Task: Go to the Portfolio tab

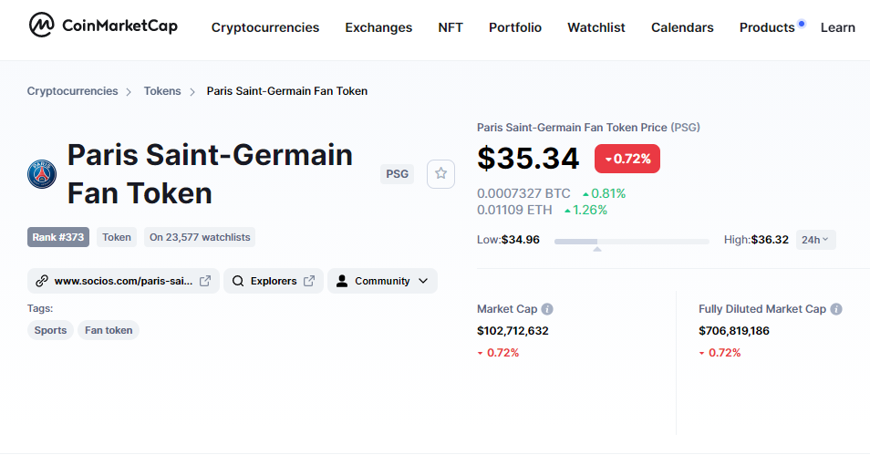Action: coord(515,27)
